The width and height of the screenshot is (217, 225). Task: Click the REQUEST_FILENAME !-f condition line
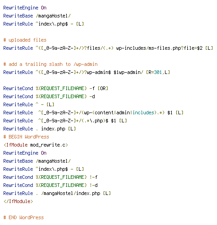click(50, 177)
